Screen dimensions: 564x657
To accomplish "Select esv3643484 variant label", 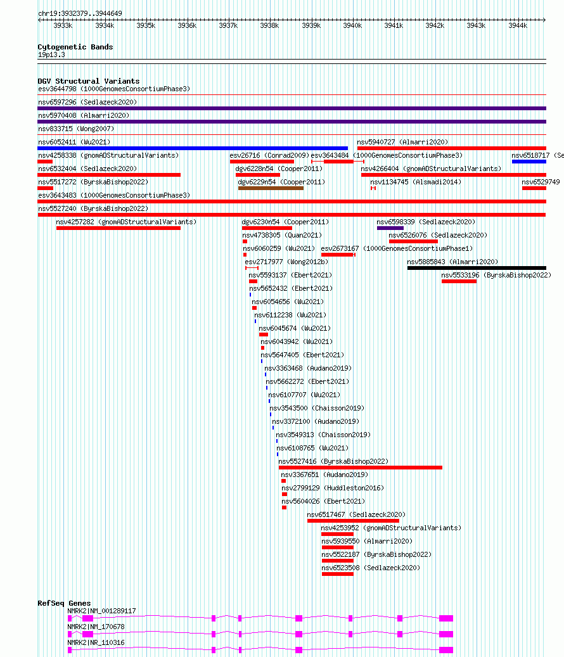I will 387,155.
